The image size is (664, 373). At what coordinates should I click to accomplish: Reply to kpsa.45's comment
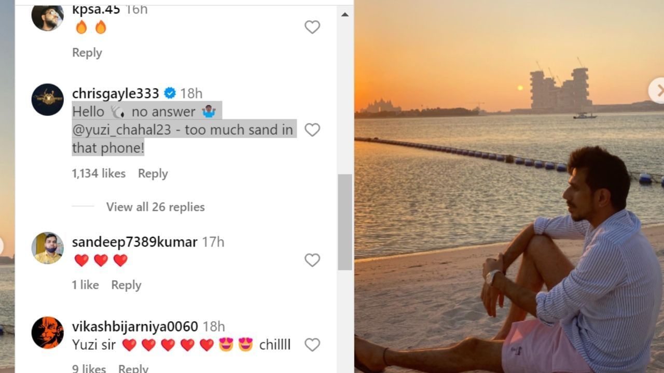(x=87, y=53)
